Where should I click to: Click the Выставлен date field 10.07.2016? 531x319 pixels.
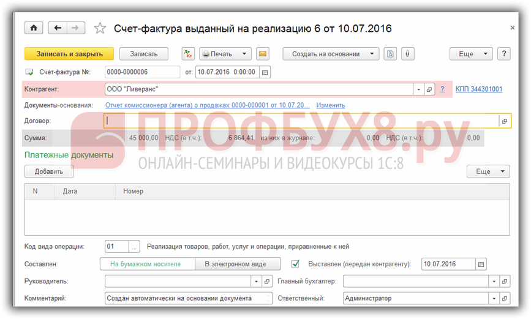click(x=448, y=264)
